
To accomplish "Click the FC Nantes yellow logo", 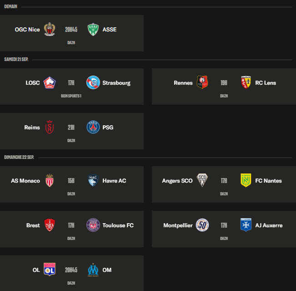I will pos(246,180).
